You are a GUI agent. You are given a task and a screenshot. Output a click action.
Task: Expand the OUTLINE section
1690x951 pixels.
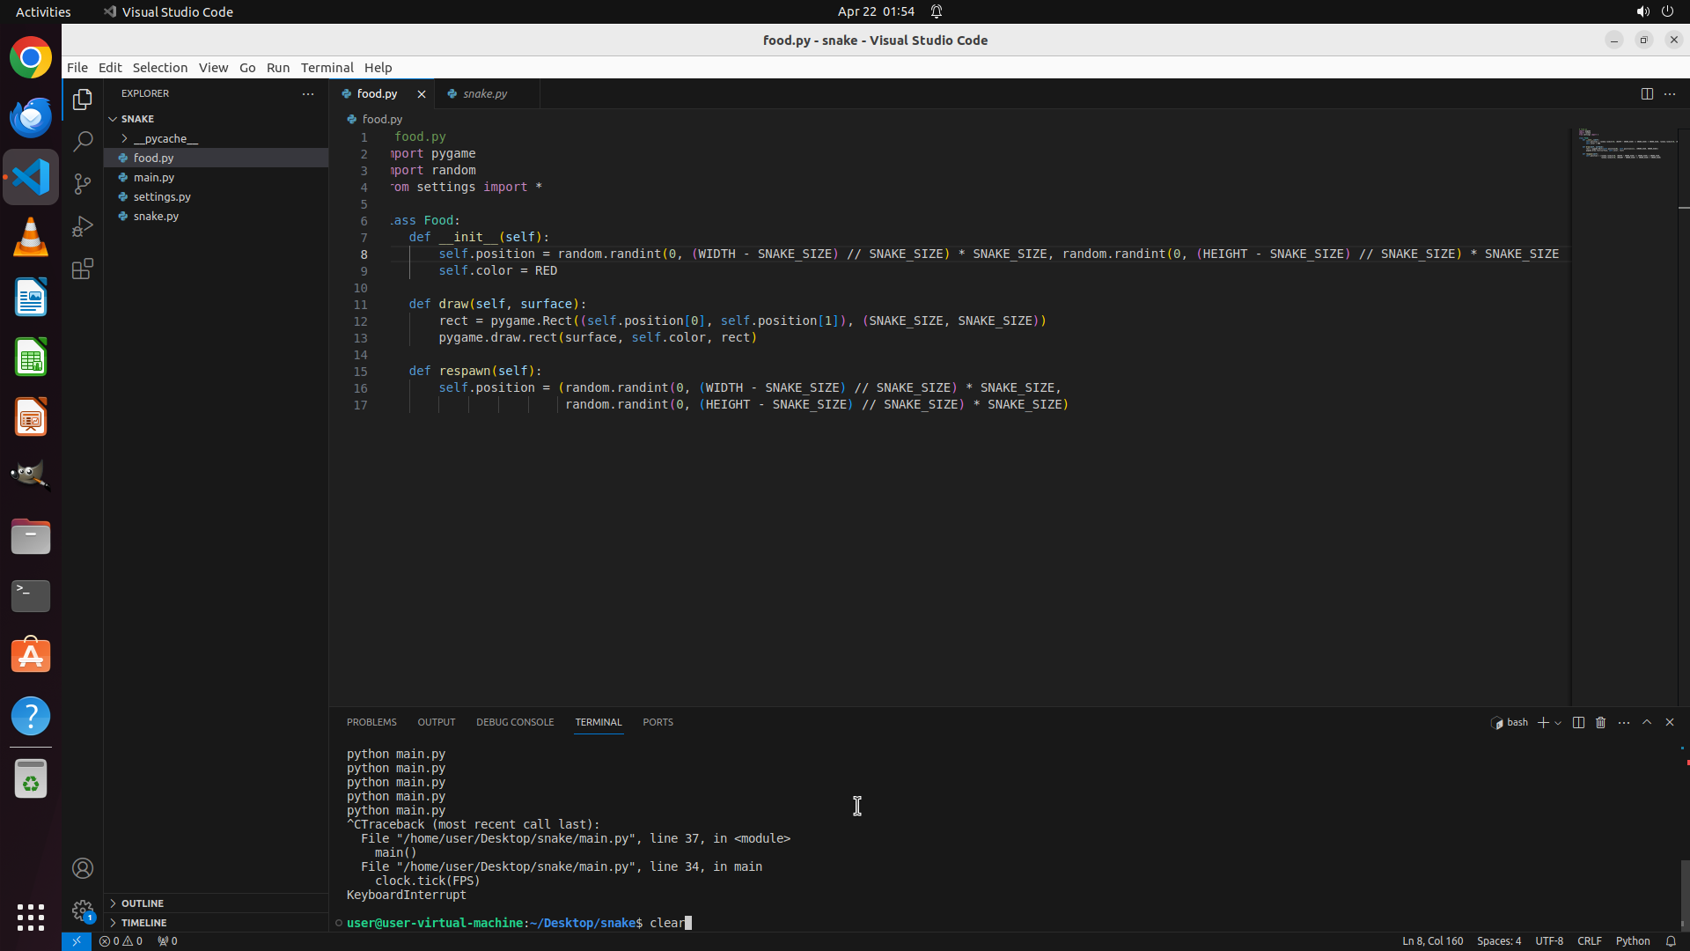point(142,903)
